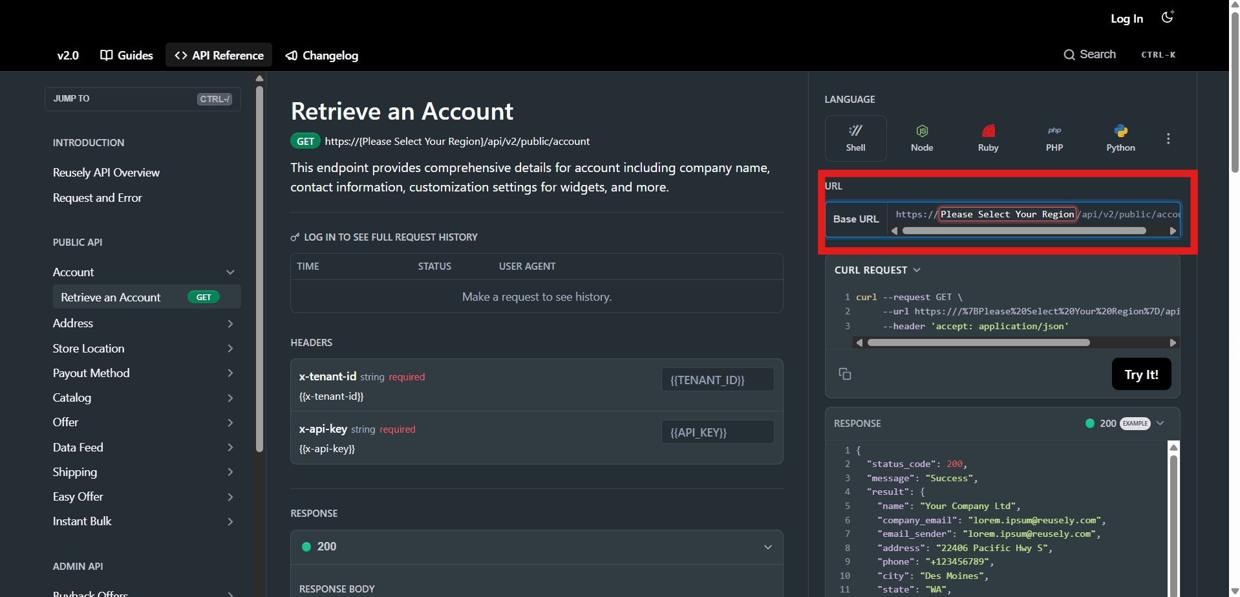Expand the Payout Method section
Screen dimensions: 1240x597
[230, 373]
